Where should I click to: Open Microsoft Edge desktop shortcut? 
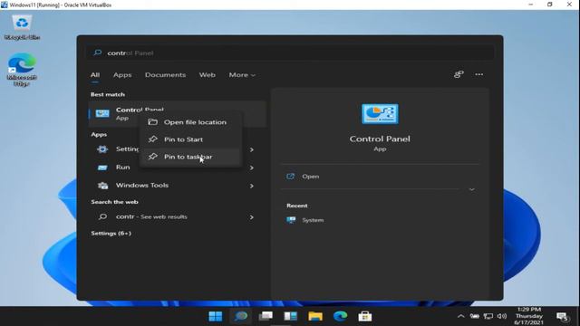point(22,70)
